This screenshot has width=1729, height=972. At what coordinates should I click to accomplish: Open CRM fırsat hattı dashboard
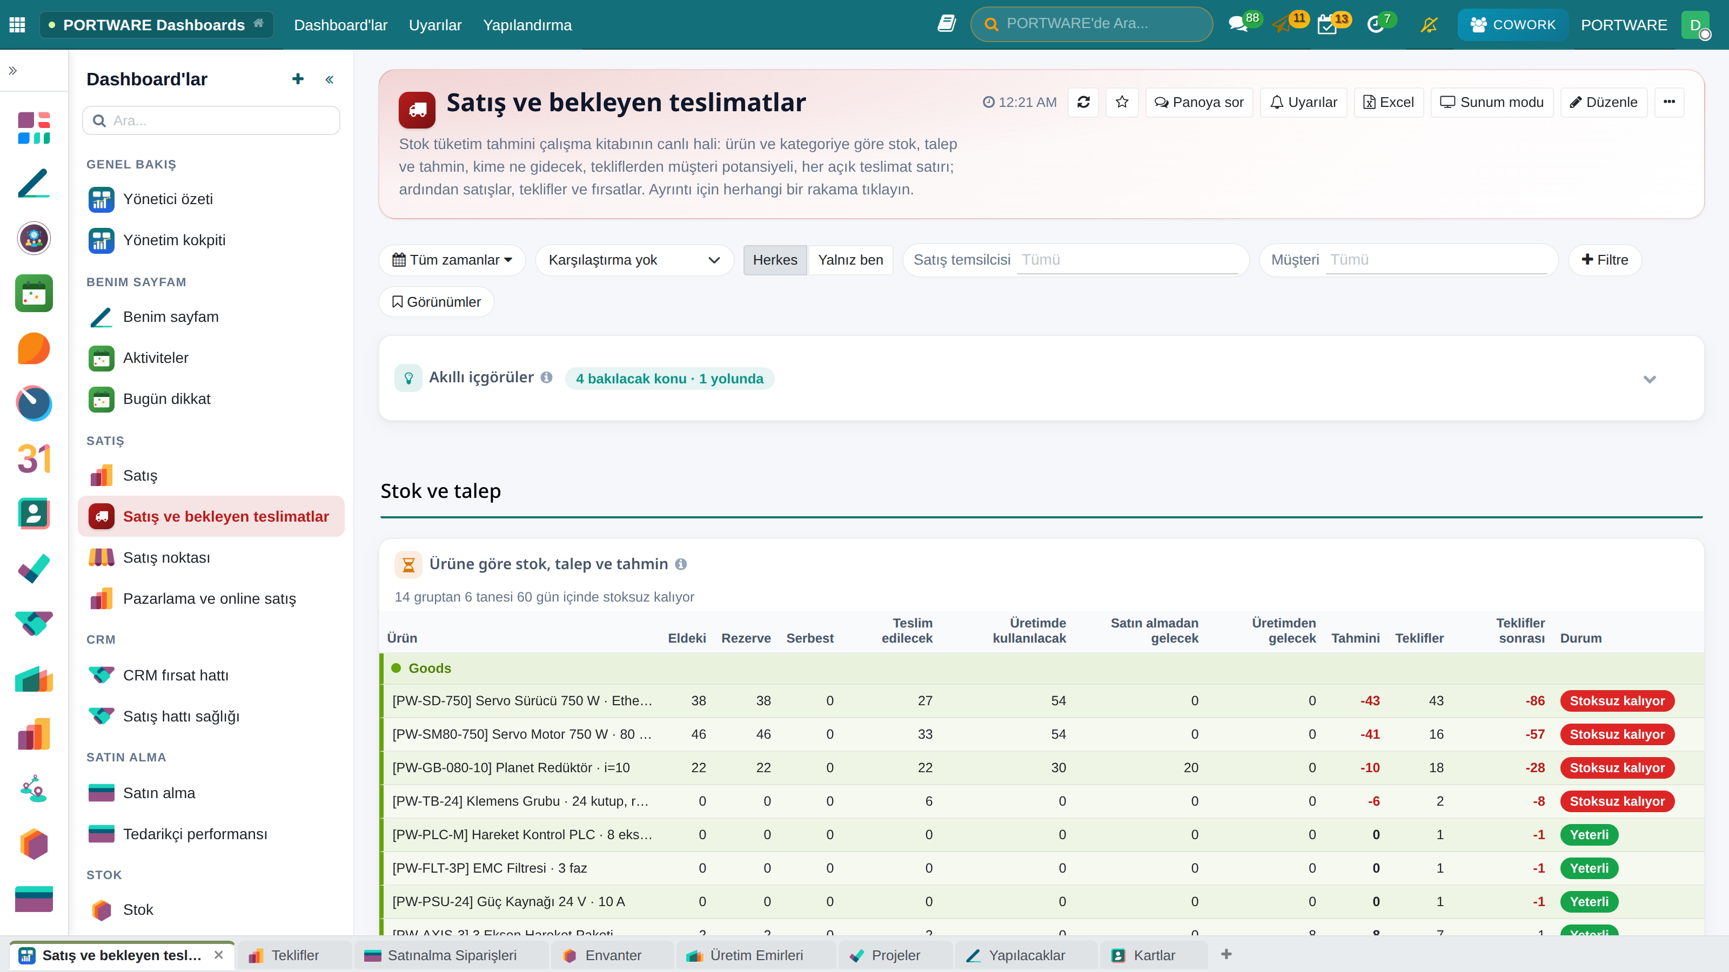click(x=211, y=676)
